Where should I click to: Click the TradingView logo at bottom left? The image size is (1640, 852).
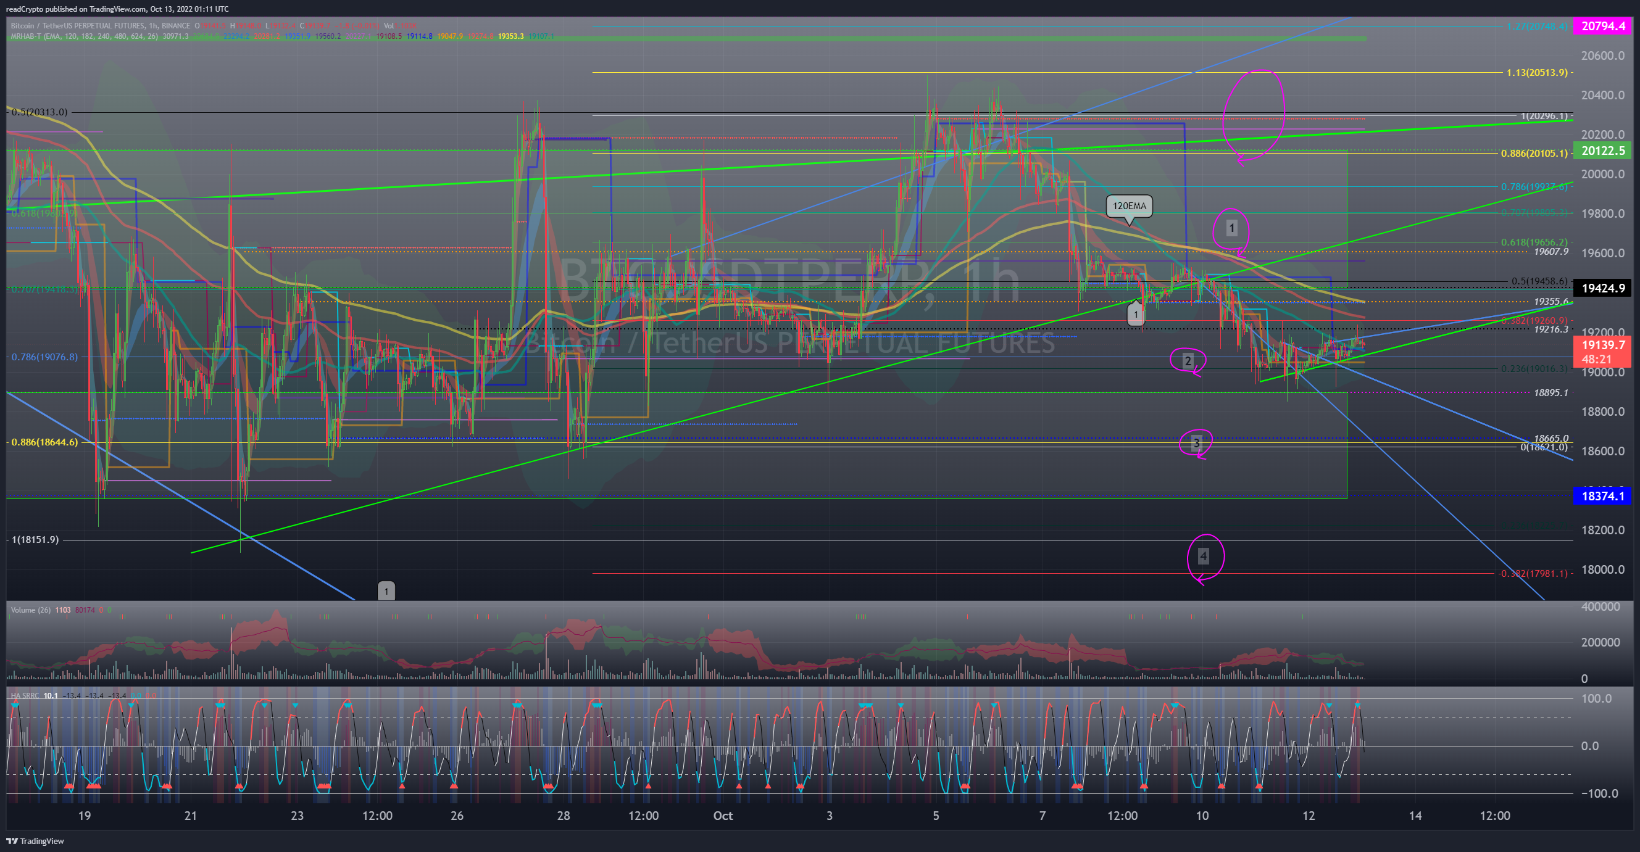35,841
